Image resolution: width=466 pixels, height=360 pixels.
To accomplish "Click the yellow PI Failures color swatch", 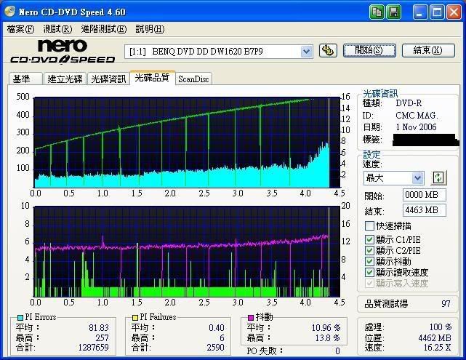I will (x=135, y=318).
